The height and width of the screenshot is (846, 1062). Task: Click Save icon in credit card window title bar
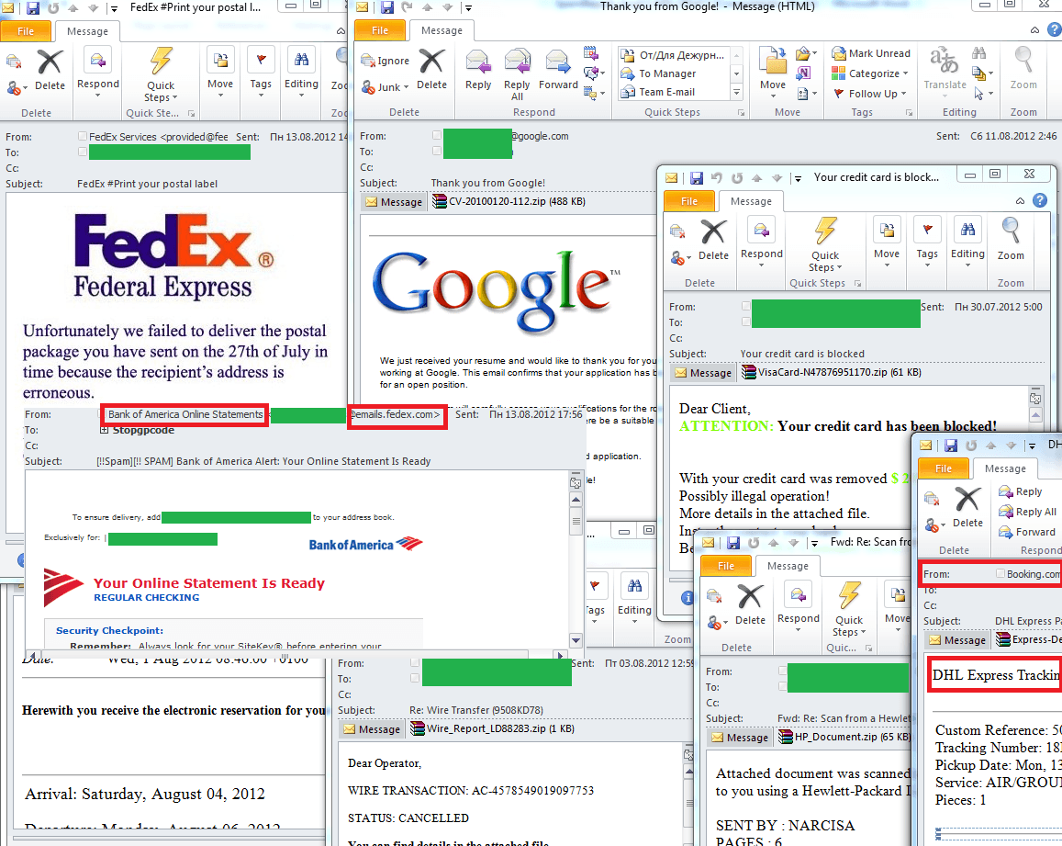coord(697,177)
